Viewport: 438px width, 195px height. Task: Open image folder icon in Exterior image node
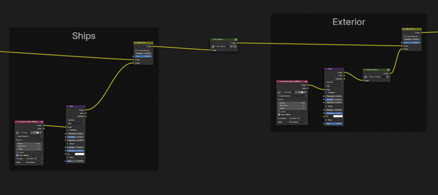coord(302,92)
